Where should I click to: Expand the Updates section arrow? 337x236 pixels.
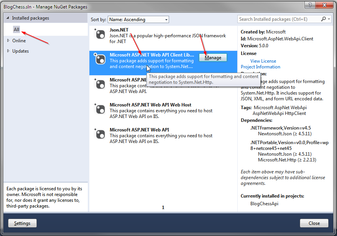(x=8, y=51)
